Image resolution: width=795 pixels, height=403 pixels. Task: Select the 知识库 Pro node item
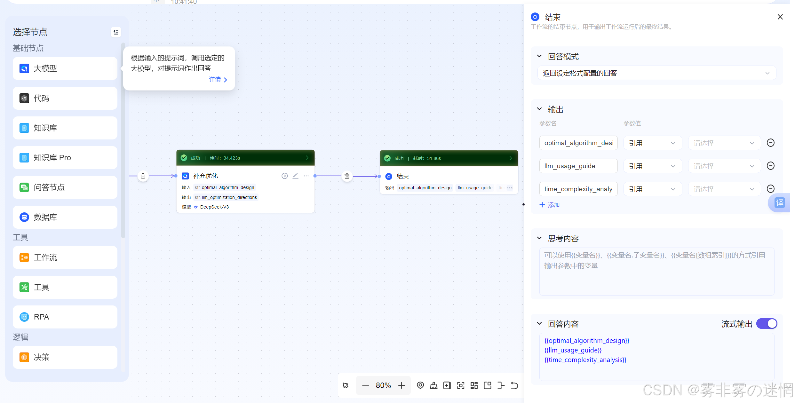(65, 158)
